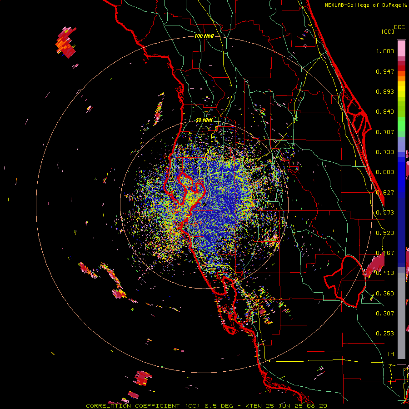Click the 0.413 scale value
The image size is (409, 409).
pyautogui.click(x=385, y=273)
